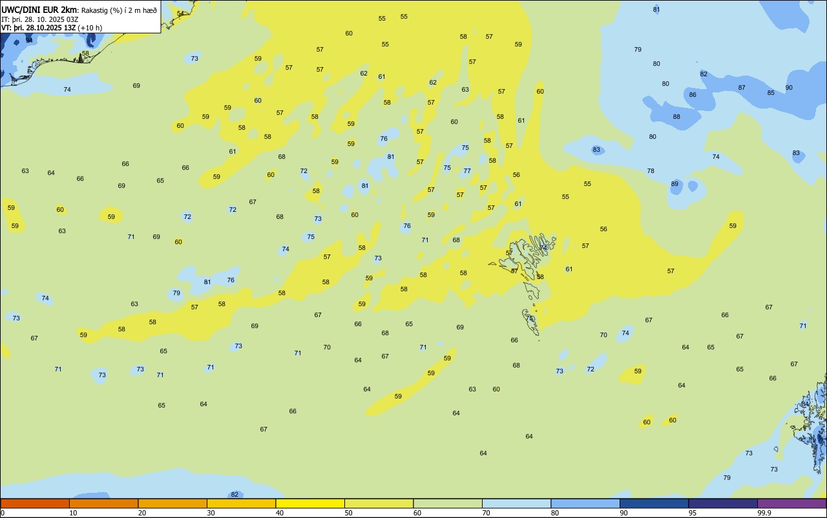Click the value 94 near the top-left coast

pos(29,40)
